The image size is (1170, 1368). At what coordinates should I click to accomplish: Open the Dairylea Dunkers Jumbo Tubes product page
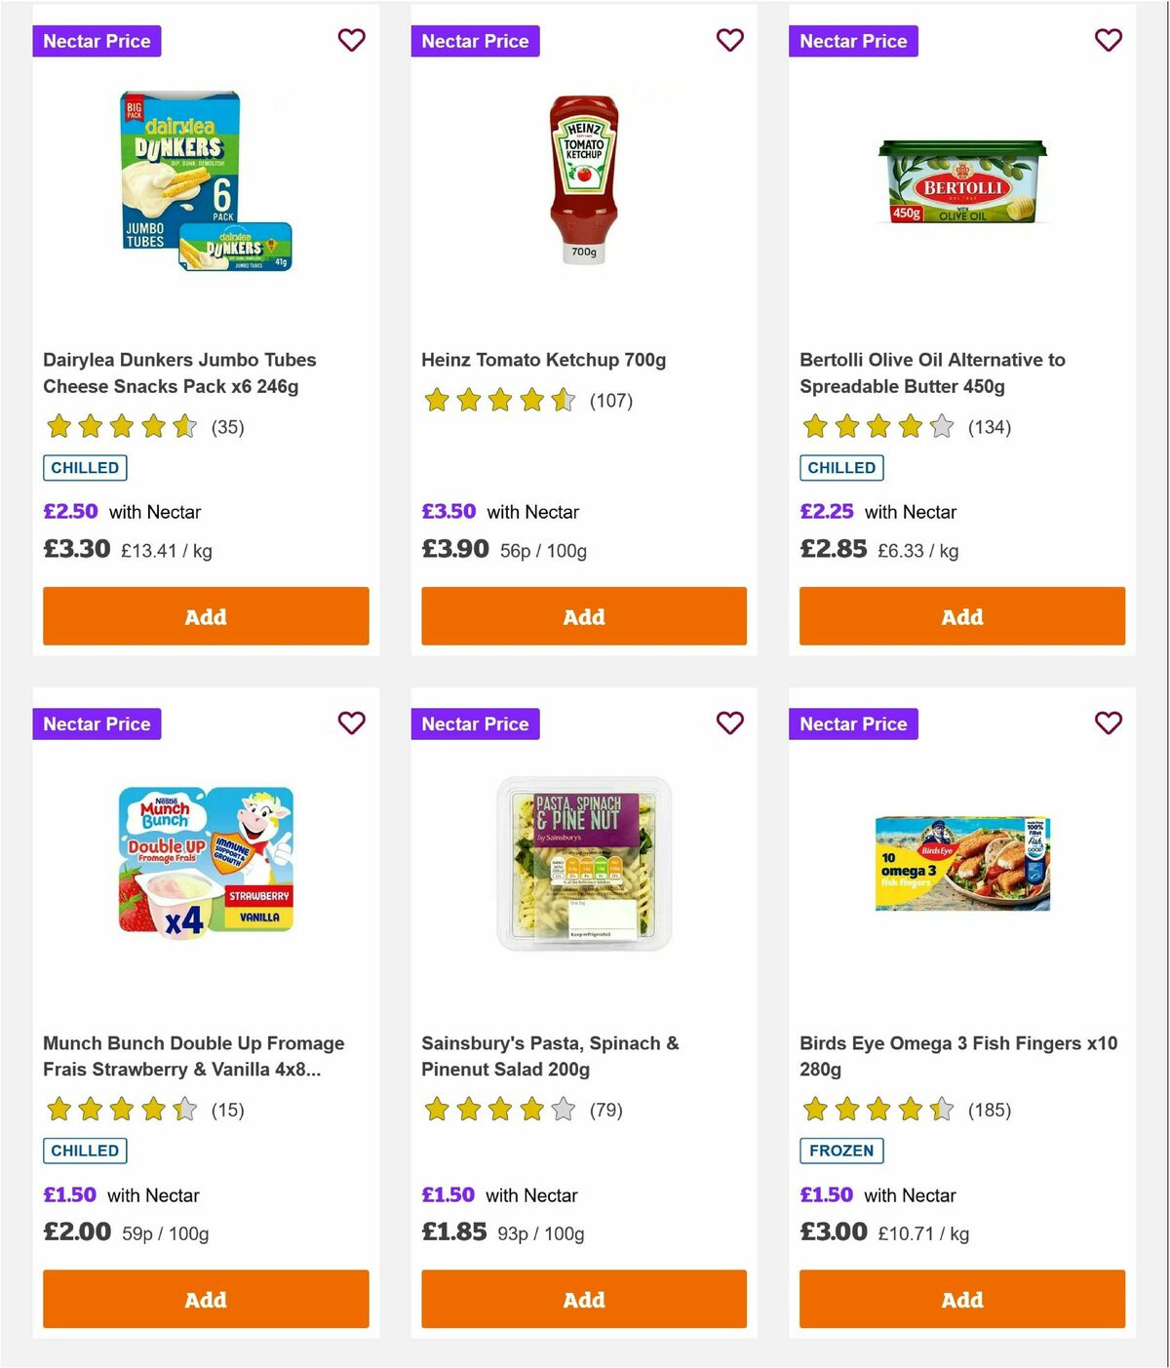(x=179, y=372)
